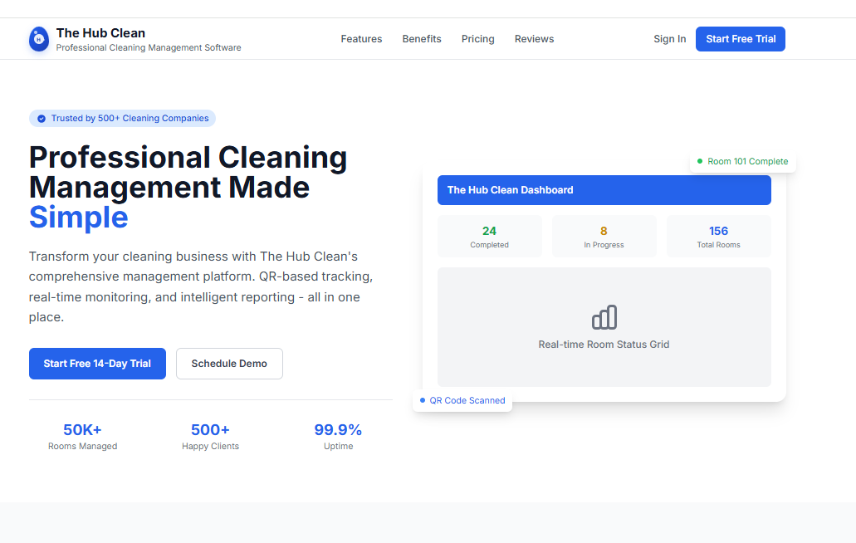
Task: Select the In Progress stat showing 8
Action: [x=604, y=236]
